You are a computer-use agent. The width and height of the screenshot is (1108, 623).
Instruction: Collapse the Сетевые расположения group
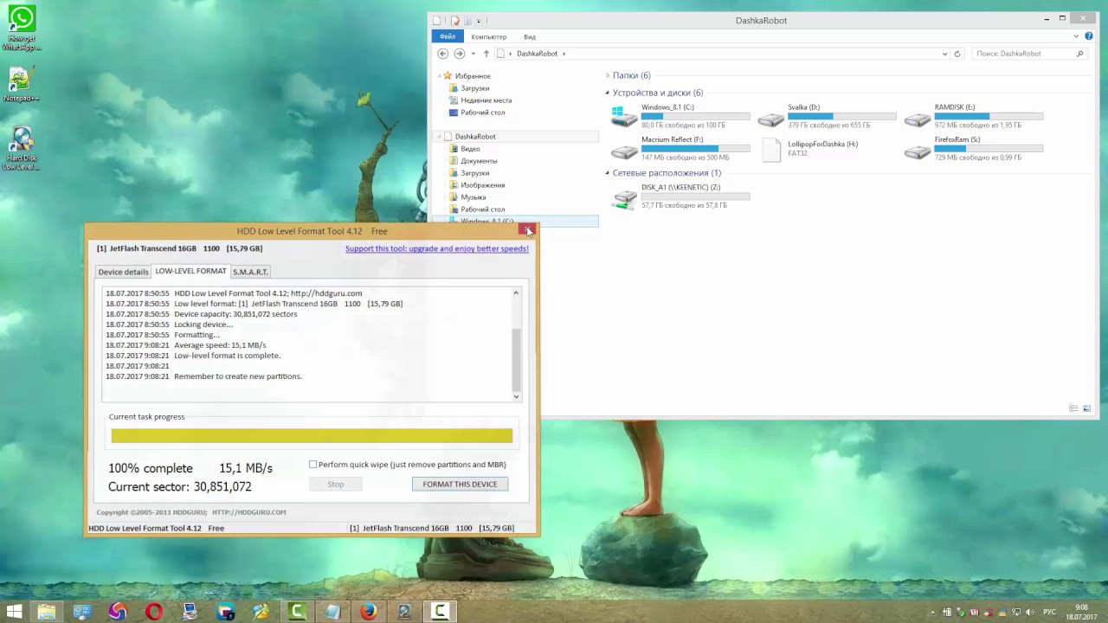[x=608, y=173]
